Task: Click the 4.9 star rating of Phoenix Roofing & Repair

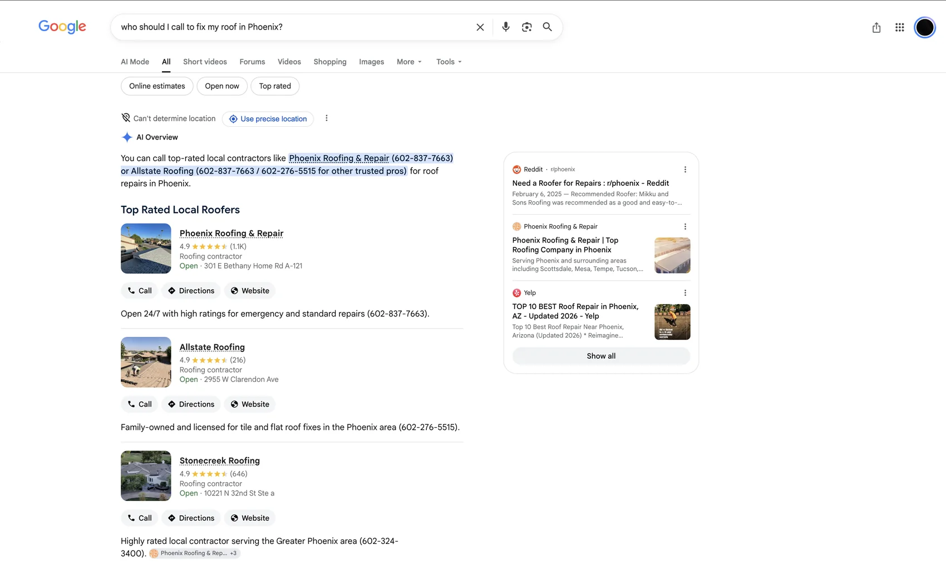Action: [203, 246]
